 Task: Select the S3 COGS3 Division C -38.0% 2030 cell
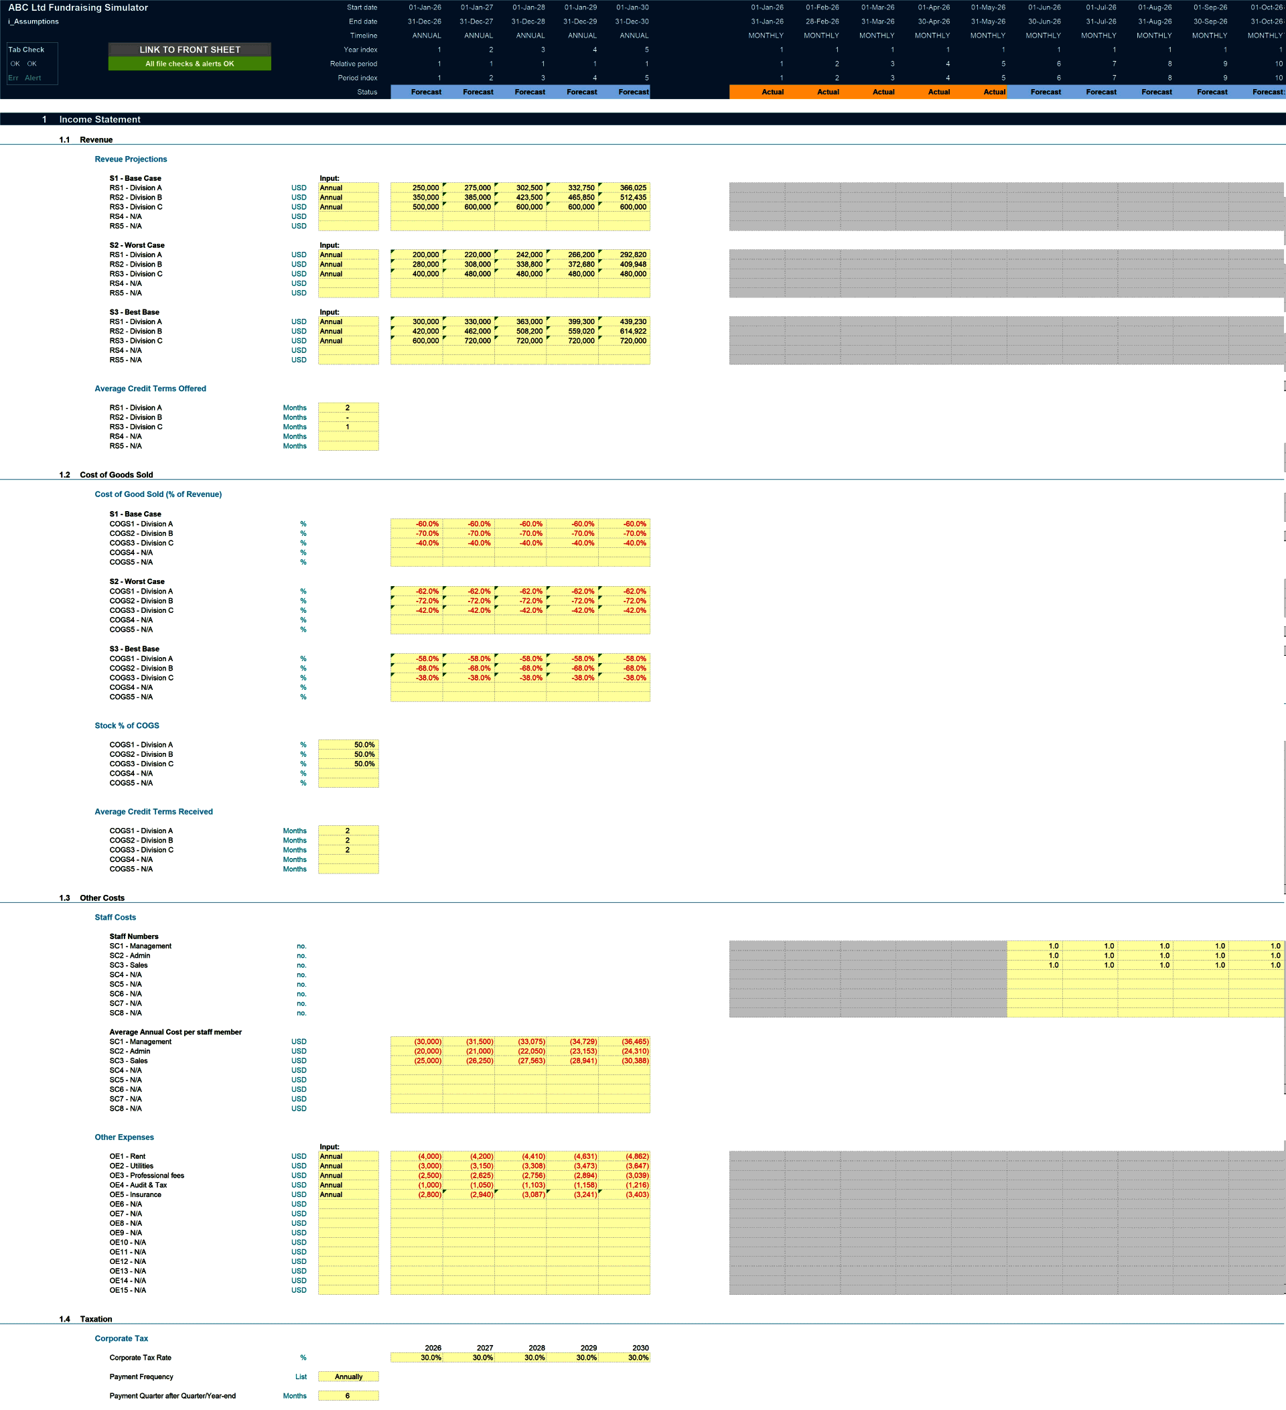click(624, 678)
